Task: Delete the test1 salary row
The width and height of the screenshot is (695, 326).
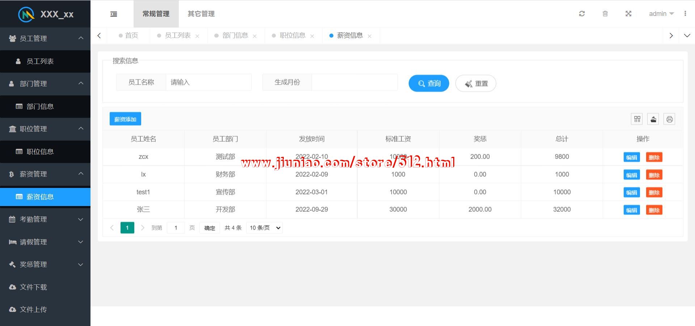Action: tap(654, 192)
